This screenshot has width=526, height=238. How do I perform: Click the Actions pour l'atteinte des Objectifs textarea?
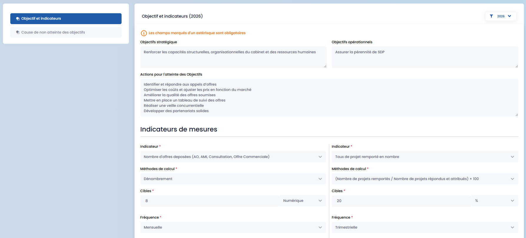pos(329,98)
